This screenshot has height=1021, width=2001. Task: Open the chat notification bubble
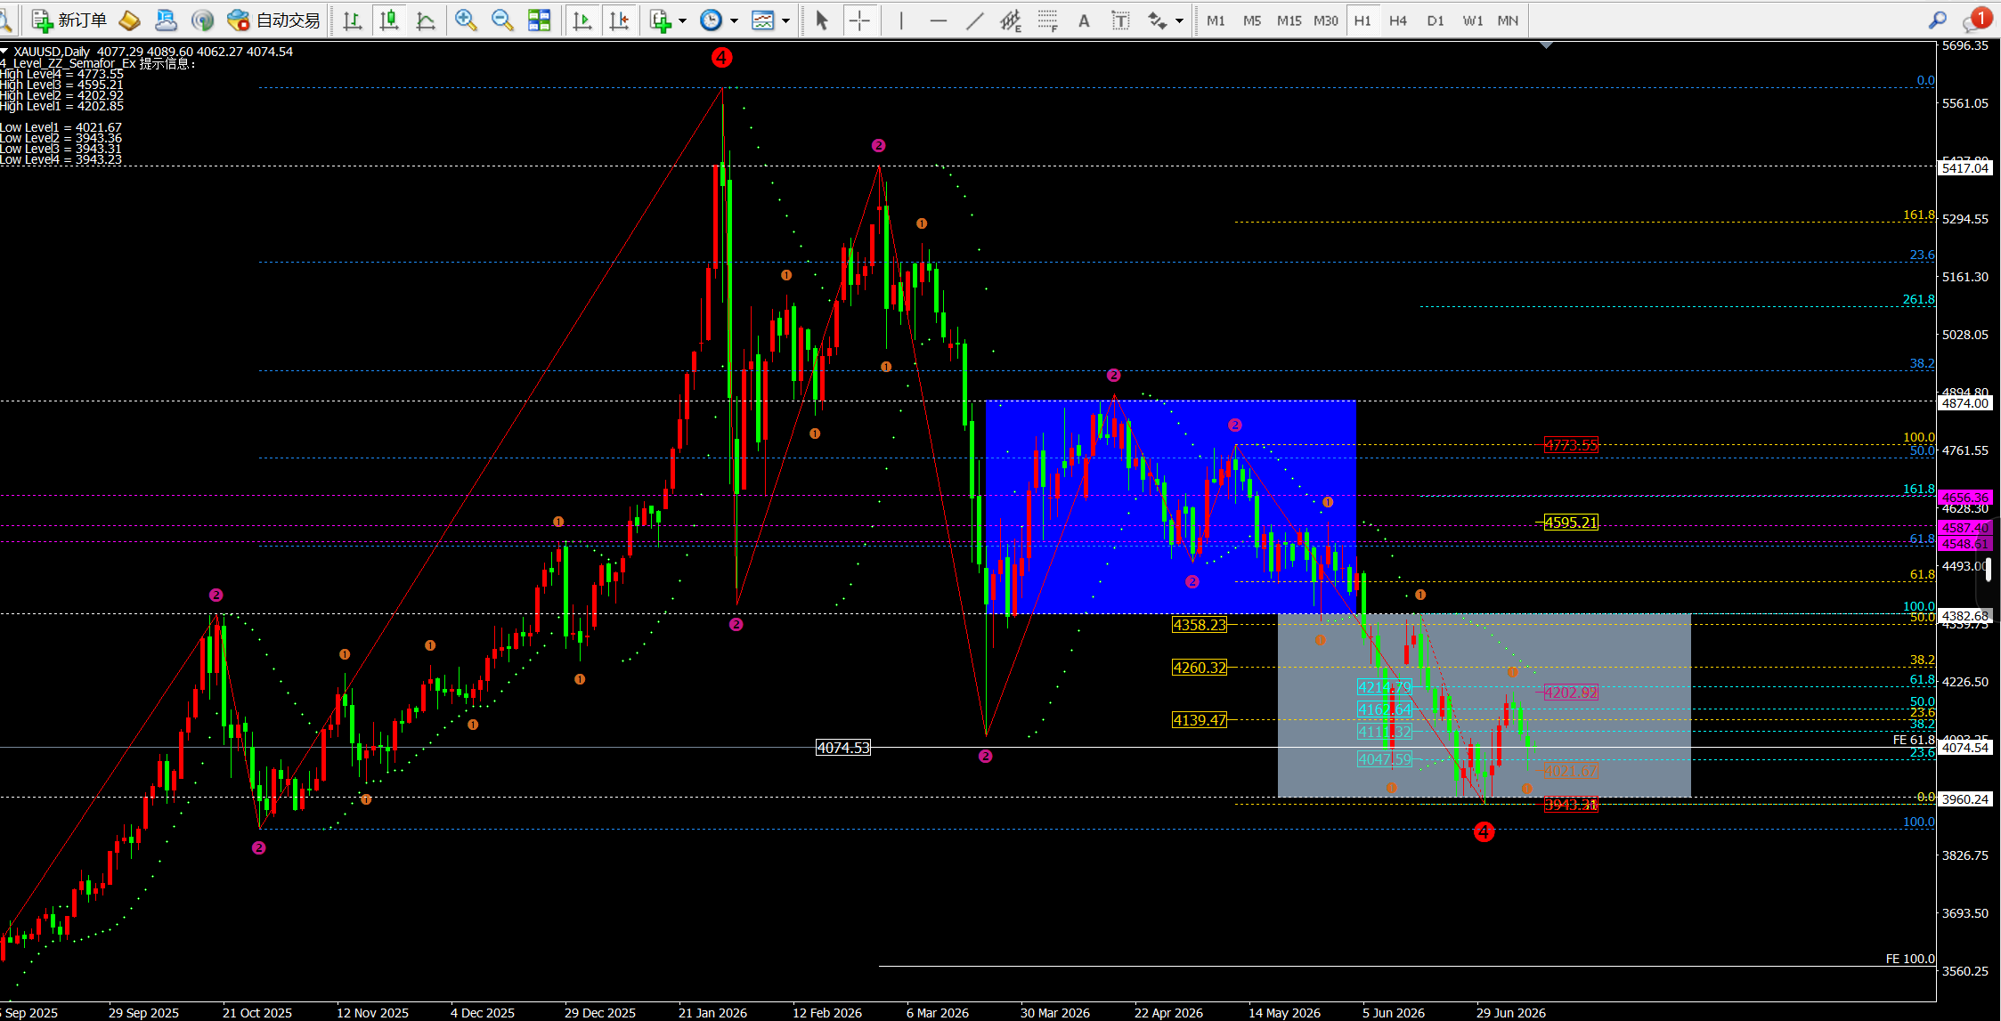[1977, 20]
